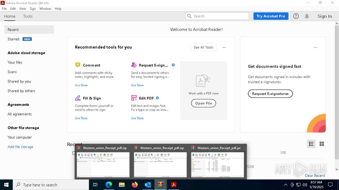
Task: Click Use Now under Edit PDF
Action: point(137,118)
